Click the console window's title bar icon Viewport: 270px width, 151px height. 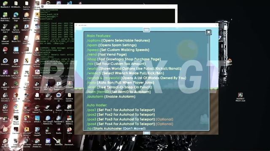pos(42,7)
